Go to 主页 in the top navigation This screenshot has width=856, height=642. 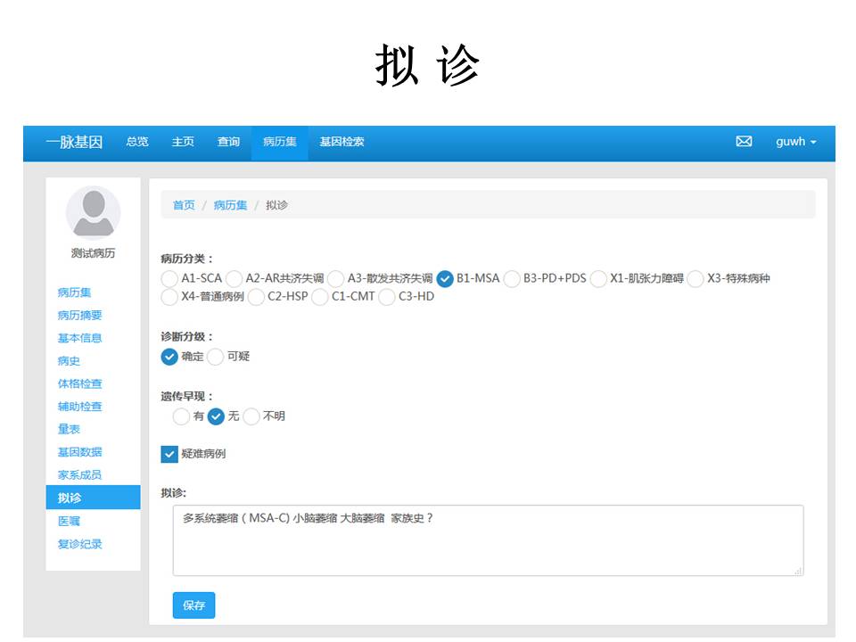tap(183, 142)
